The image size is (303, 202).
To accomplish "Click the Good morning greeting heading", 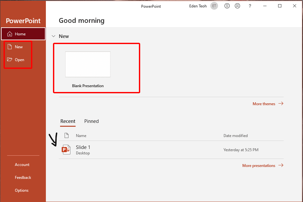I will 81,21.
